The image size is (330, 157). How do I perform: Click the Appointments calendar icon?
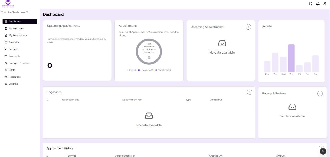(x=6, y=28)
